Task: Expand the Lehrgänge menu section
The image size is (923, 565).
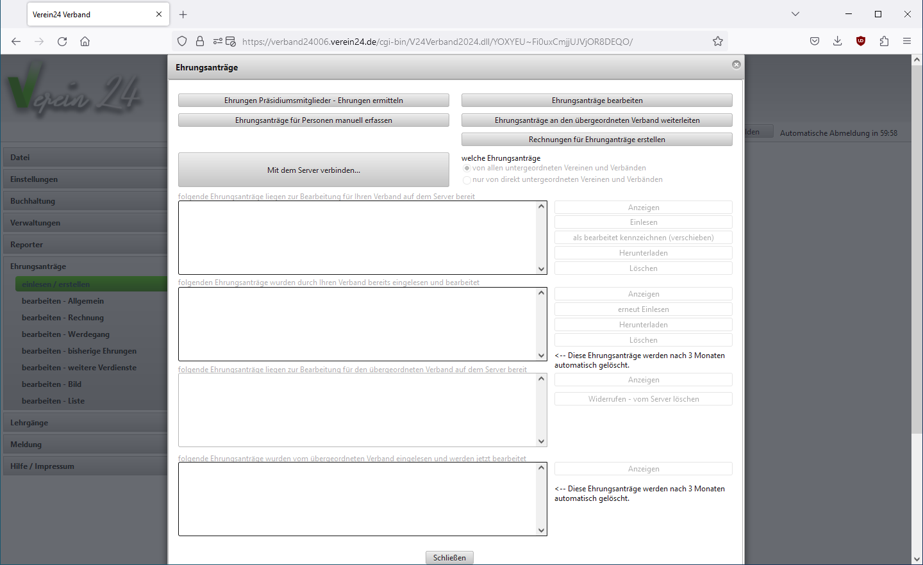Action: click(84, 423)
